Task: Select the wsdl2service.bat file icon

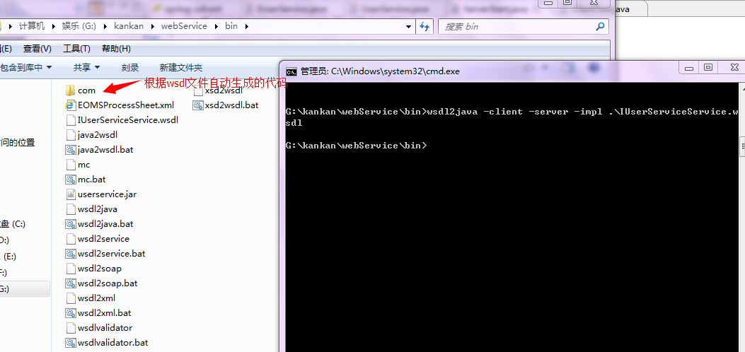Action: 70,253
